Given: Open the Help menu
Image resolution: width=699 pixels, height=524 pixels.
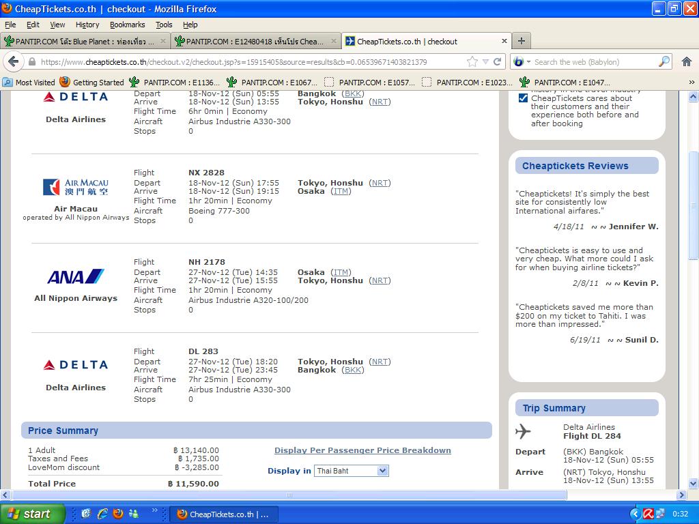Looking at the screenshot, I should pos(190,25).
